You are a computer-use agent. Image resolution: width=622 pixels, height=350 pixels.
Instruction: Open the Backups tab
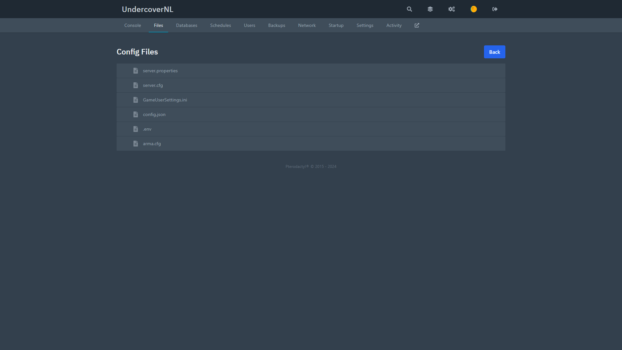(x=277, y=25)
